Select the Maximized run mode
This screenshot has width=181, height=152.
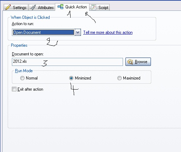[x=120, y=78]
